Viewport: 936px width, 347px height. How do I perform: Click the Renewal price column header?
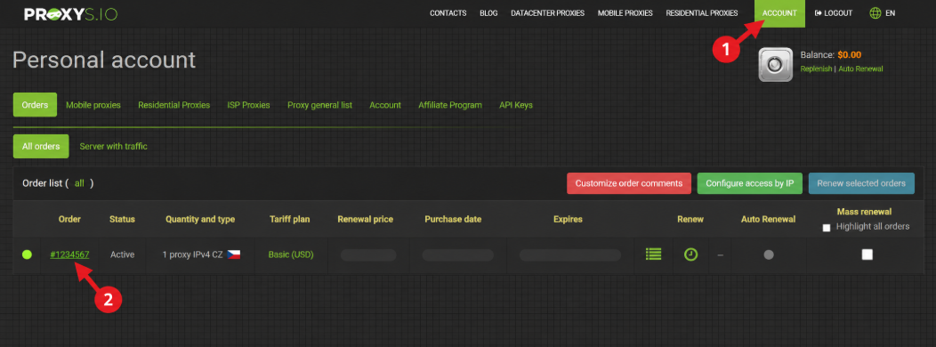(x=366, y=219)
